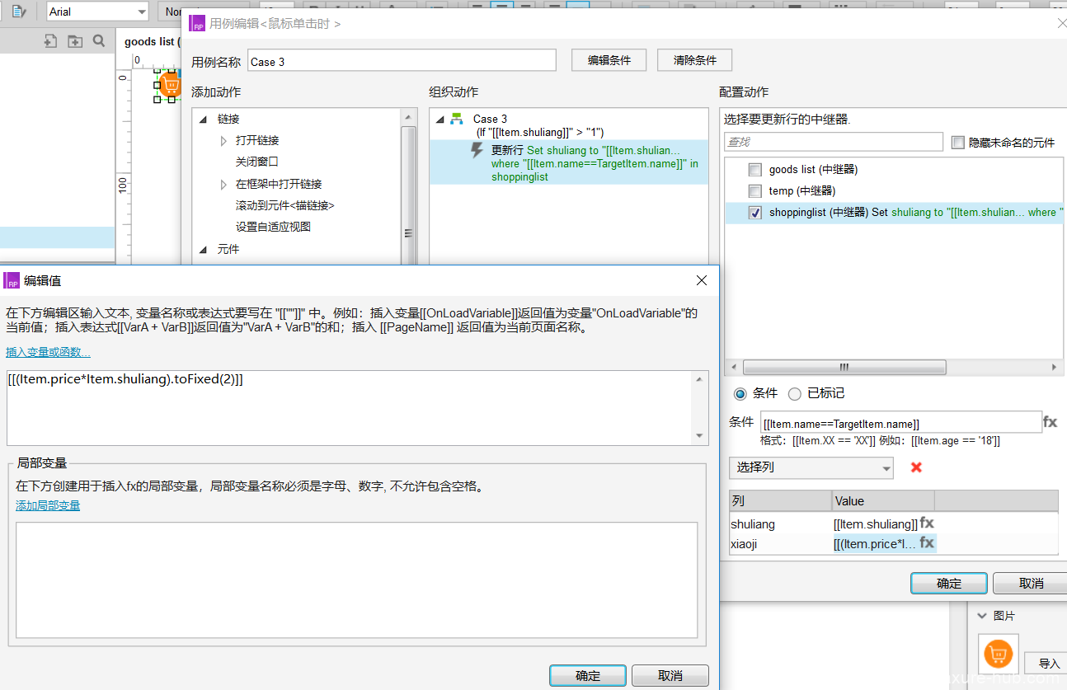The image size is (1067, 690).
Task: Click the 插入变量或函数... link
Action: click(49, 352)
